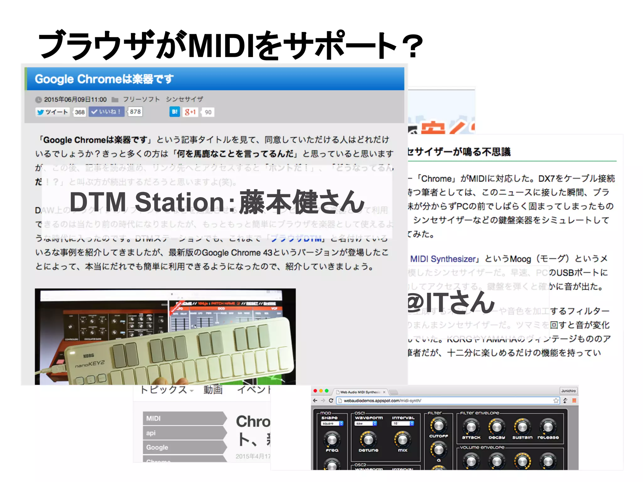The width and height of the screenshot is (643, 482).
Task: Click the Filter Envelope Sustain knob
Action: (x=522, y=427)
